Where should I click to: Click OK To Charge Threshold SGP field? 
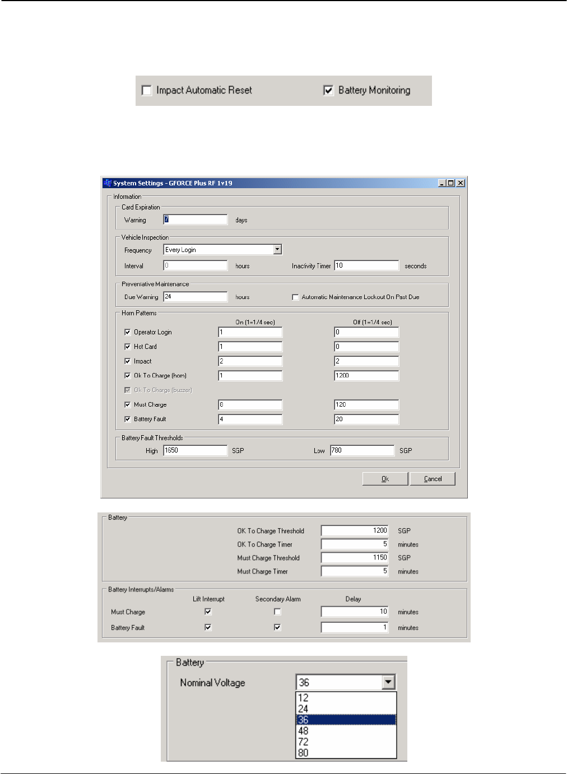[x=355, y=530]
